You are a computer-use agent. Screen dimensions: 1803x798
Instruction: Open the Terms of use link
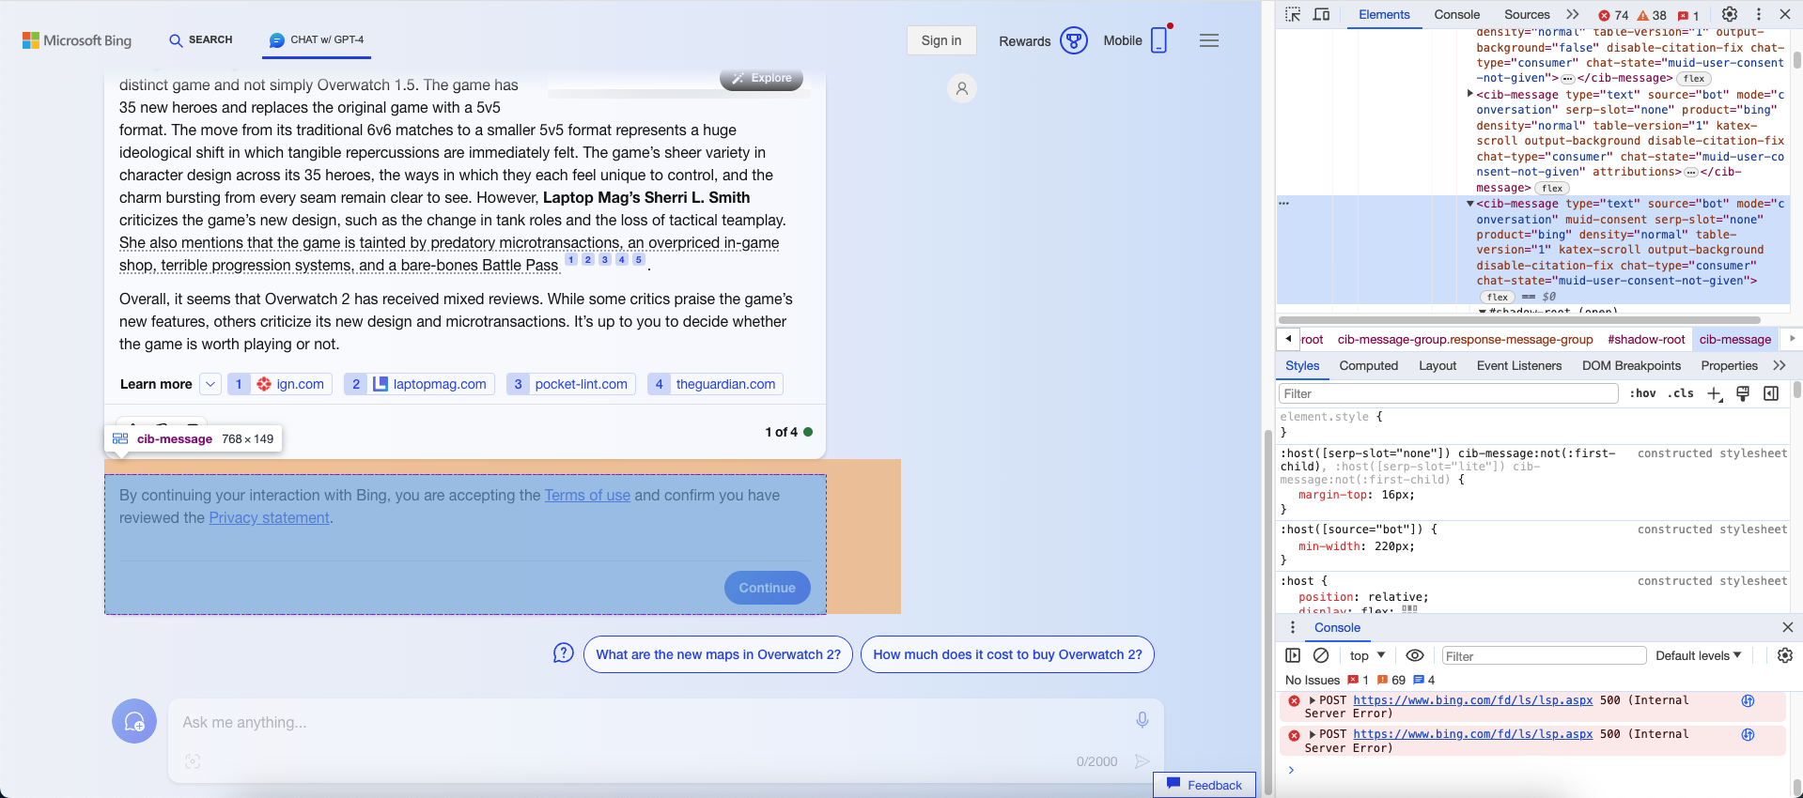587,495
